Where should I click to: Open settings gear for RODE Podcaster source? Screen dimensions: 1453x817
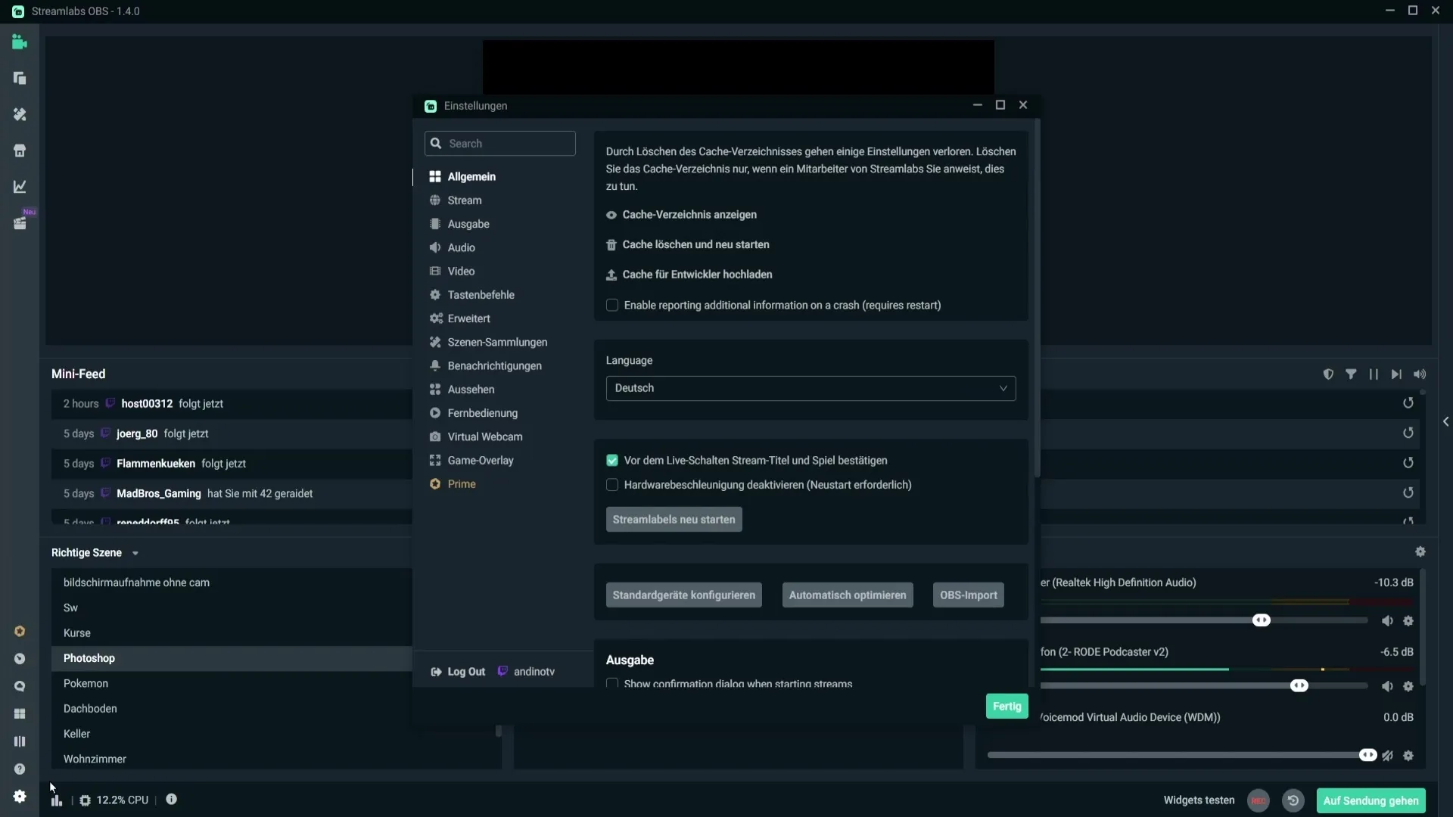tap(1408, 686)
